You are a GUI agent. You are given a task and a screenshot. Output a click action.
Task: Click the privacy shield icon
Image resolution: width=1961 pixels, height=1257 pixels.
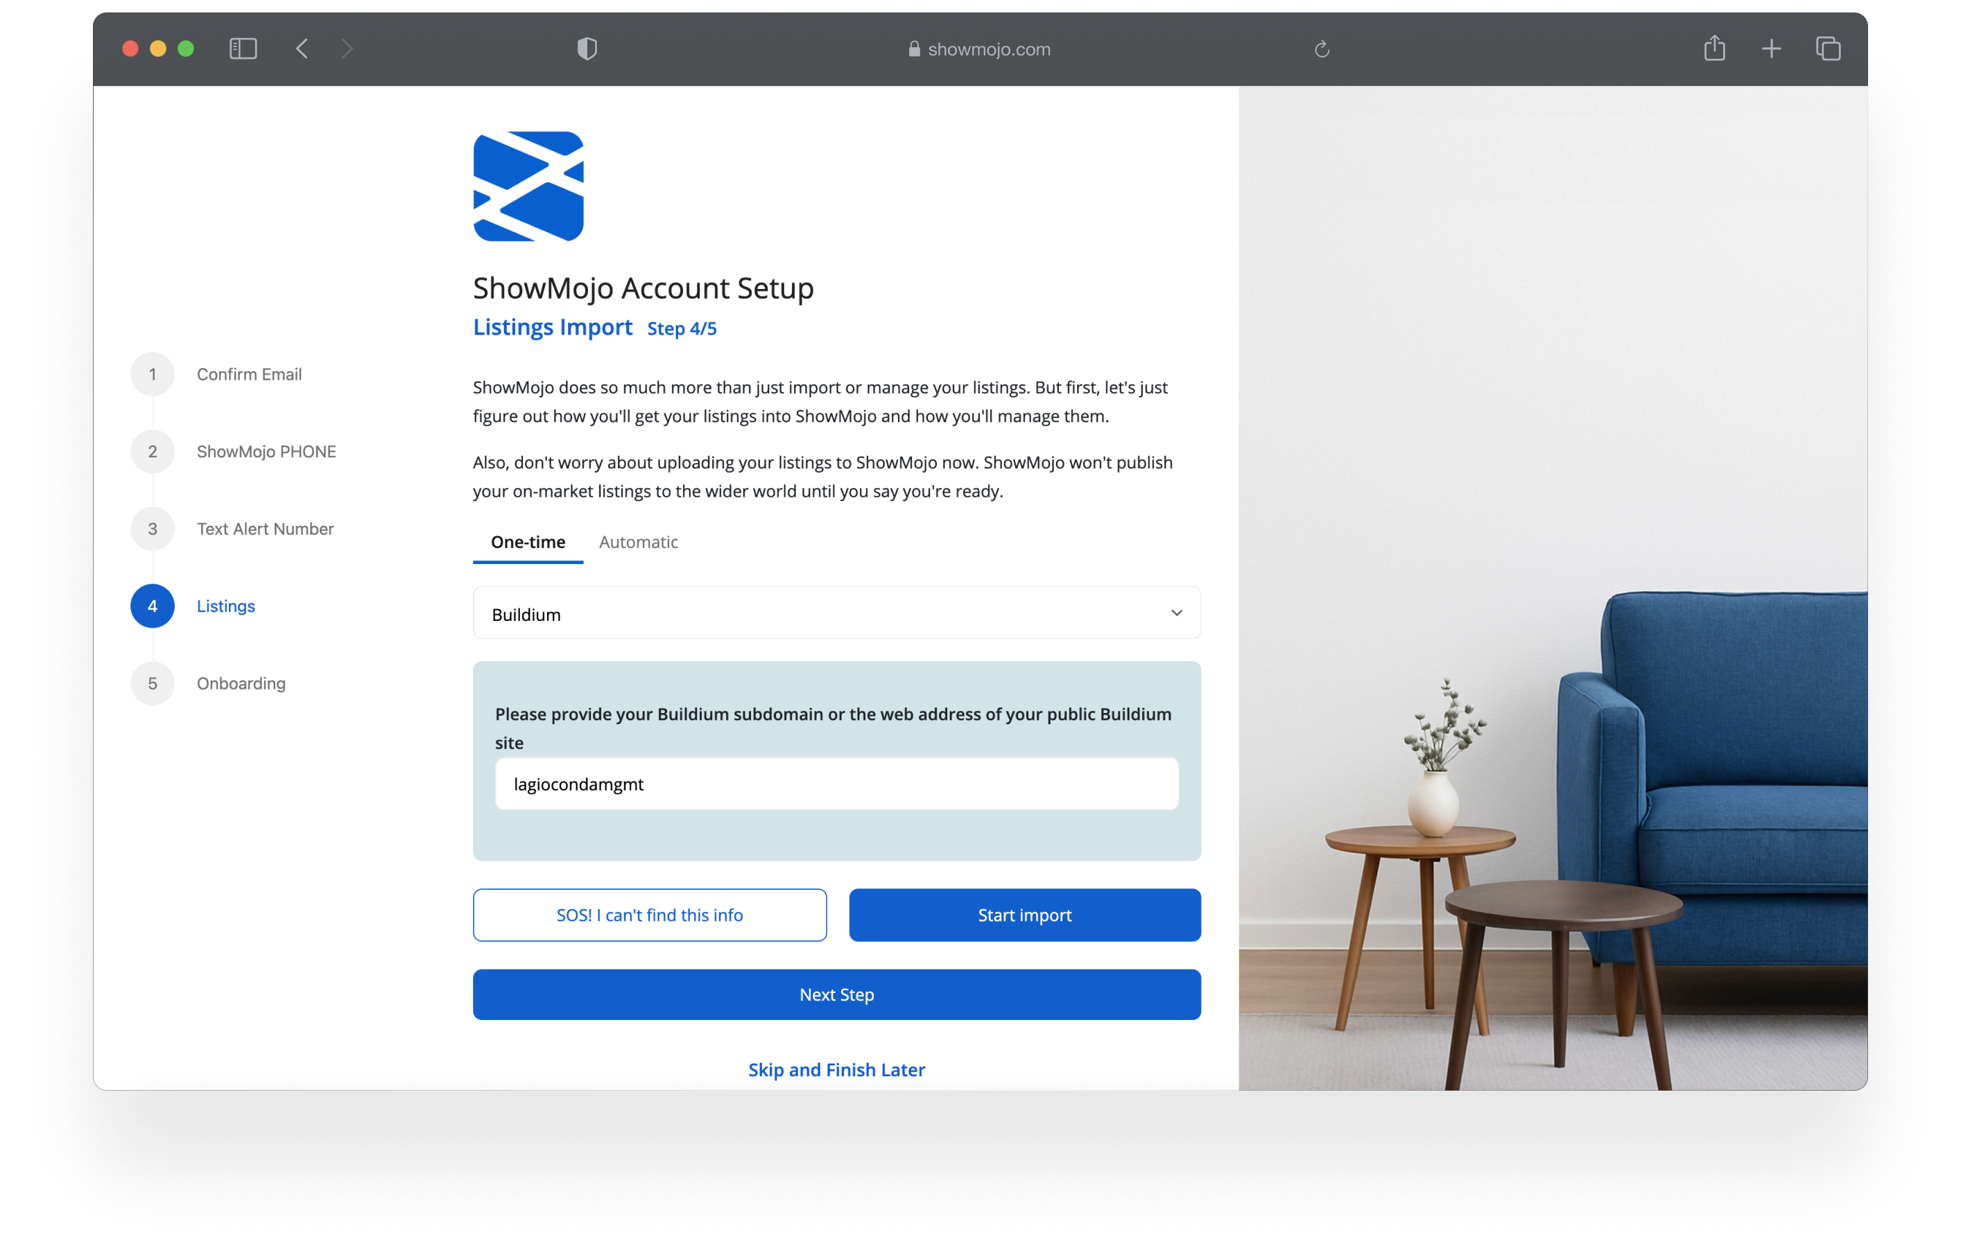tap(587, 49)
